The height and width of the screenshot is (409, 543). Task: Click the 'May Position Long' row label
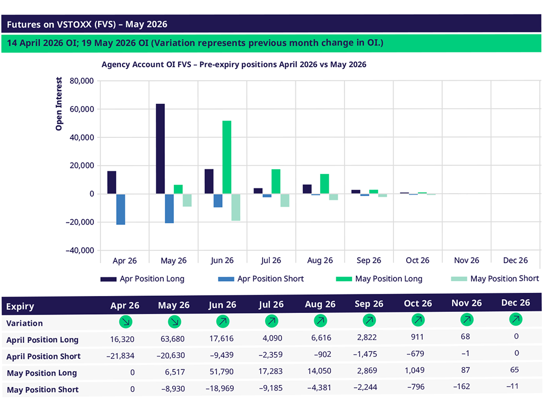[41, 373]
